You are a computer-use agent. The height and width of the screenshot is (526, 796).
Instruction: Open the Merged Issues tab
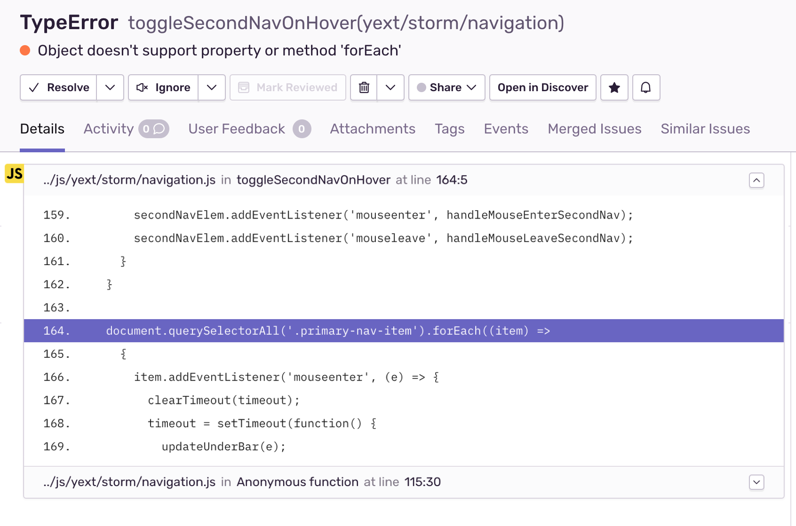(594, 129)
